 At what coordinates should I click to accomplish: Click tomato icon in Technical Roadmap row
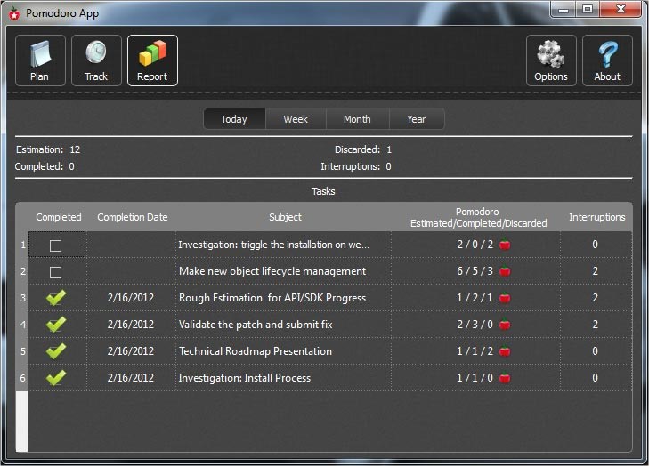click(505, 351)
